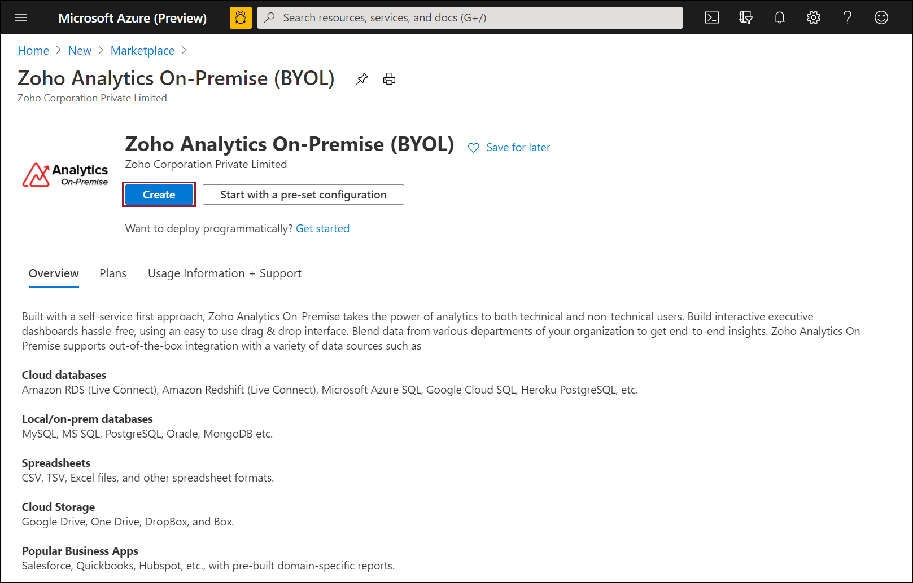The image size is (913, 583).
Task: Select the Overview tab
Action: [54, 273]
